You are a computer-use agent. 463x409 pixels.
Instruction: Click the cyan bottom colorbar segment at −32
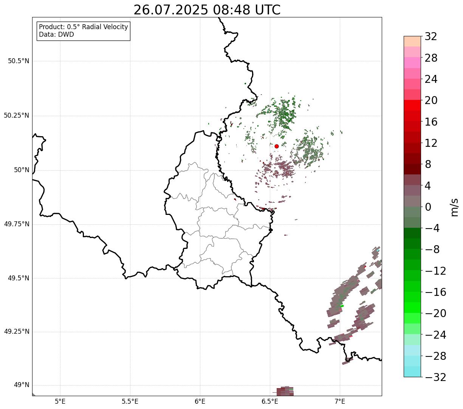tap(412, 372)
